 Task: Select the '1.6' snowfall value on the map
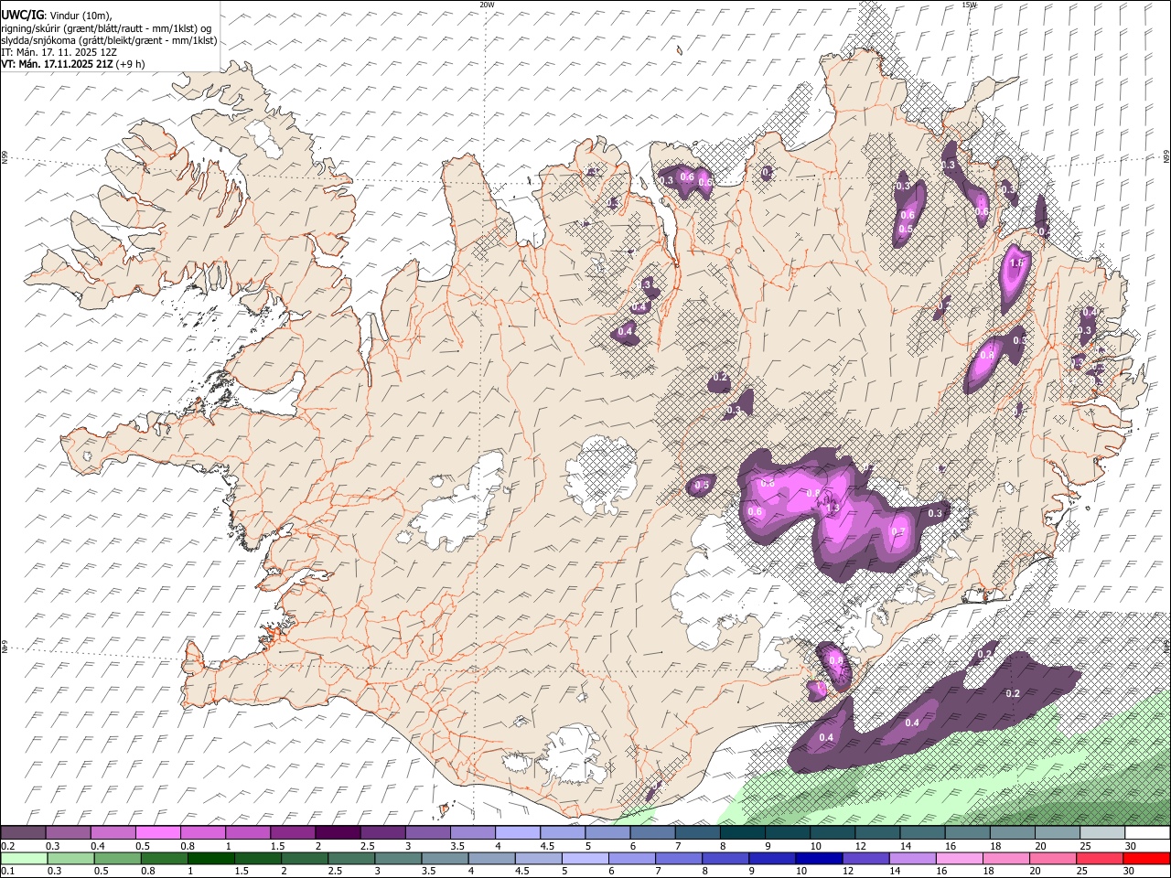point(1015,262)
